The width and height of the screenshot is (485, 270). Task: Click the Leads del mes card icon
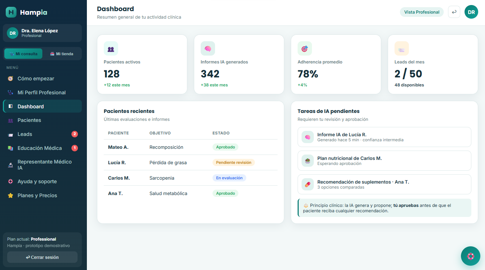[402, 48]
